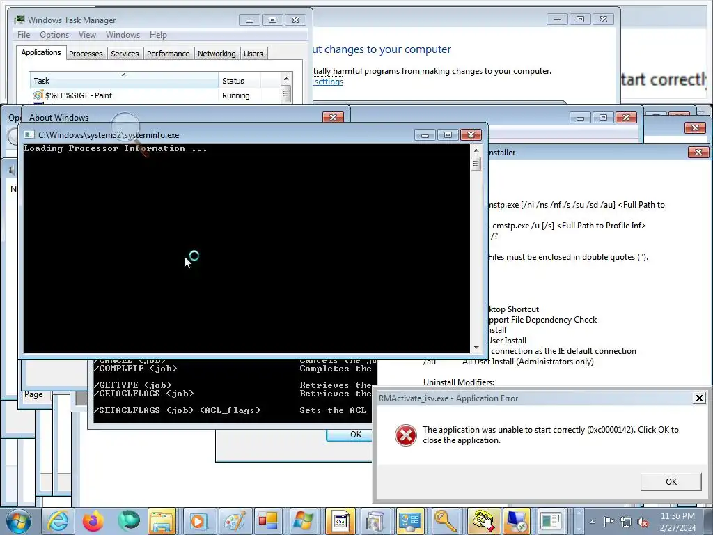Click the systeminfo console scrollbar thumb
713x535 pixels.
point(476,163)
